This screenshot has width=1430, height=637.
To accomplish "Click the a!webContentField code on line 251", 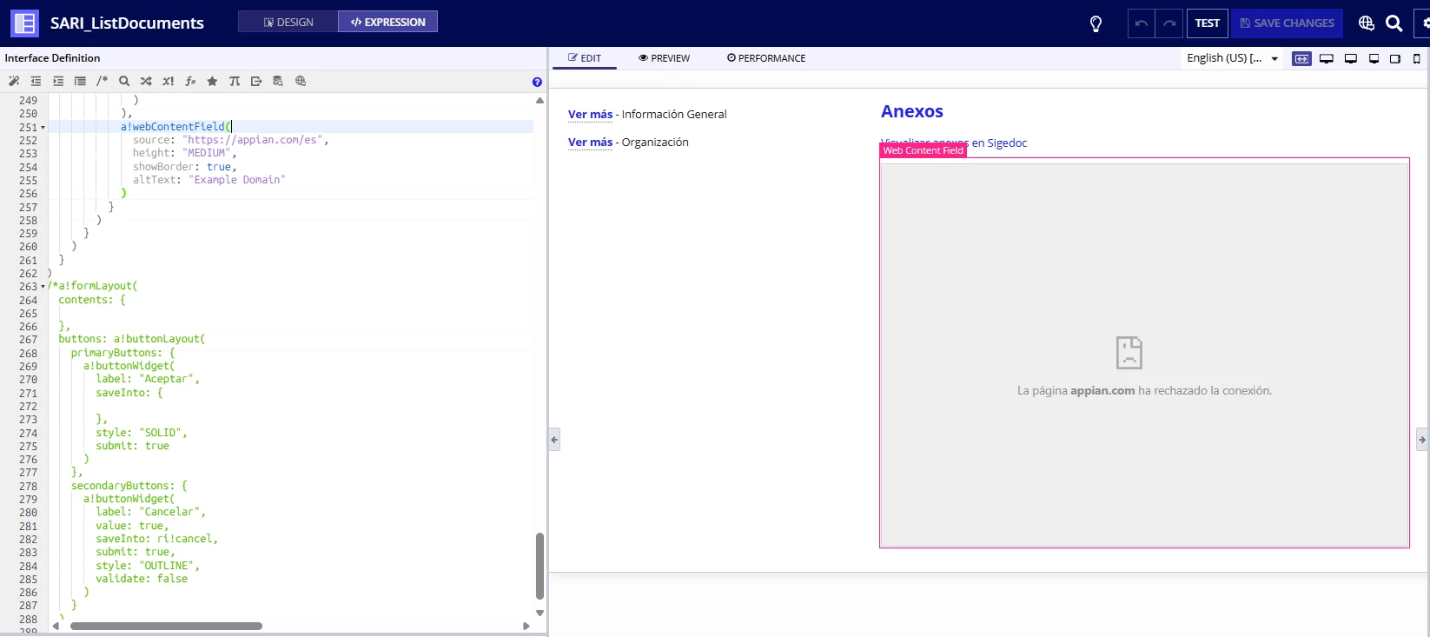I will 175,127.
